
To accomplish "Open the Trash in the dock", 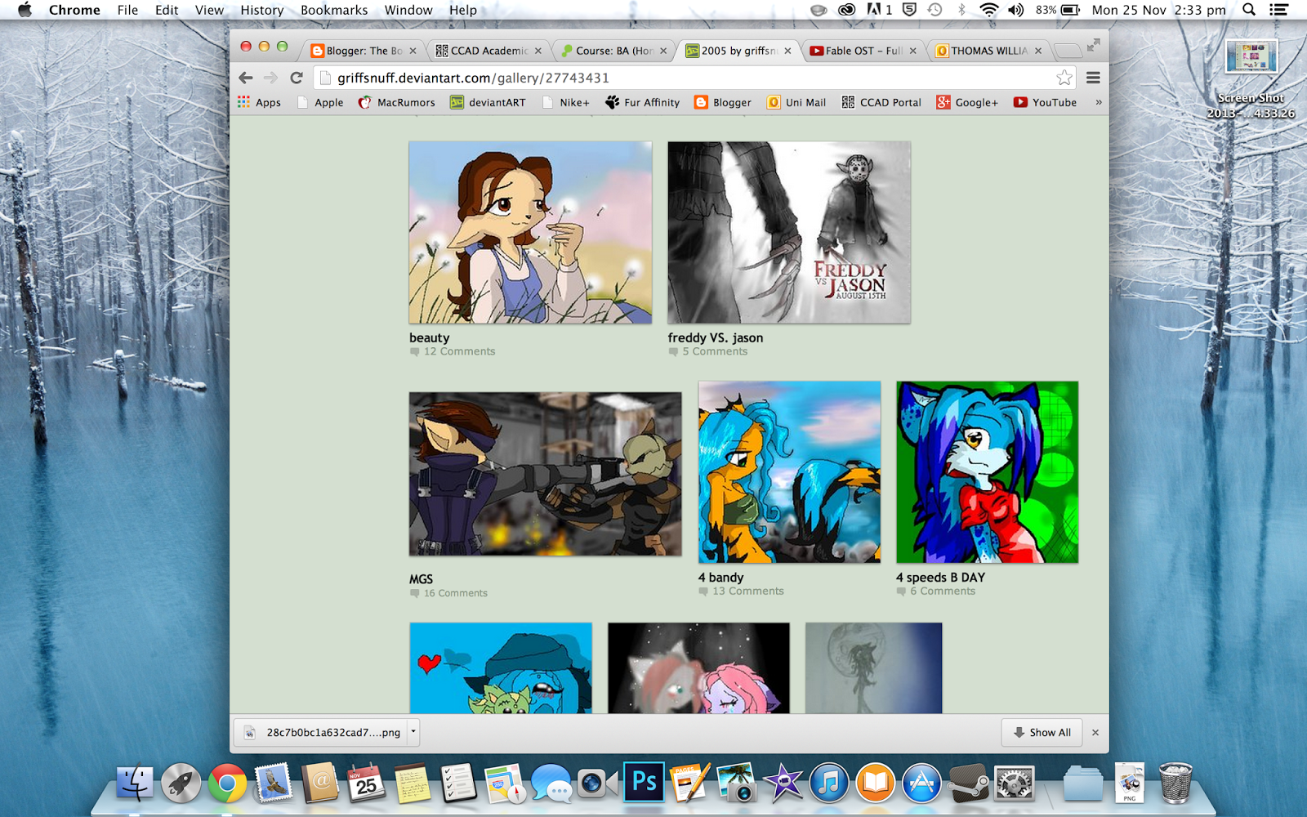I will [x=1175, y=784].
